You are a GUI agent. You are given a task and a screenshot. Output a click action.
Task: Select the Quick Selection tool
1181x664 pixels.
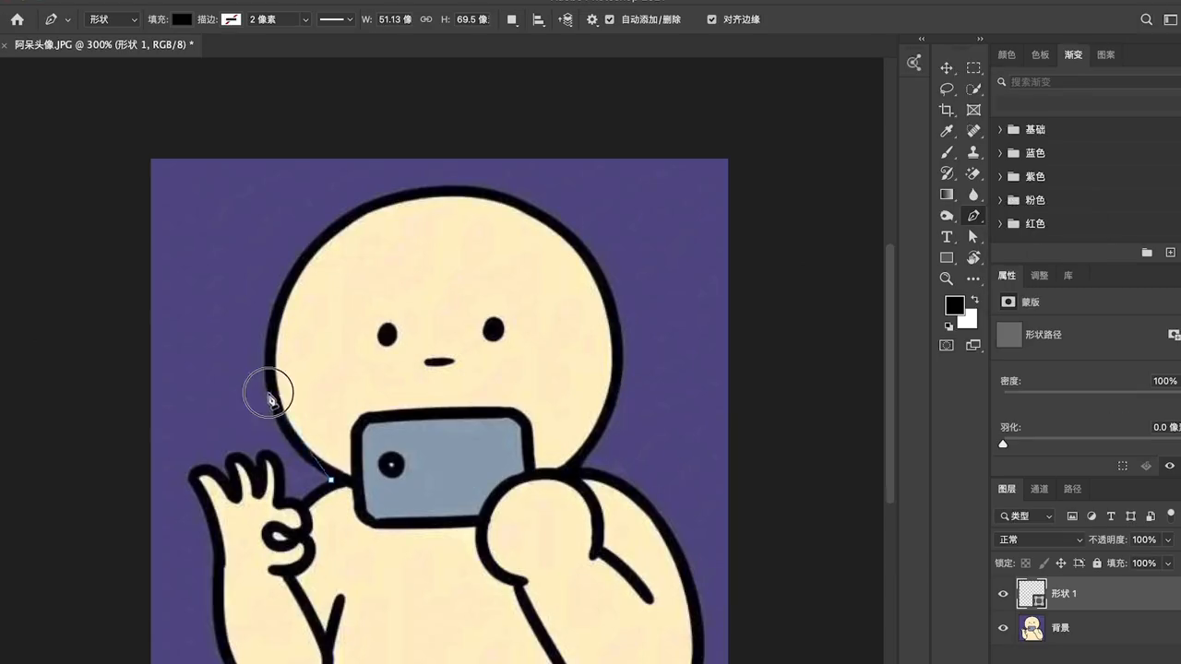tap(973, 89)
